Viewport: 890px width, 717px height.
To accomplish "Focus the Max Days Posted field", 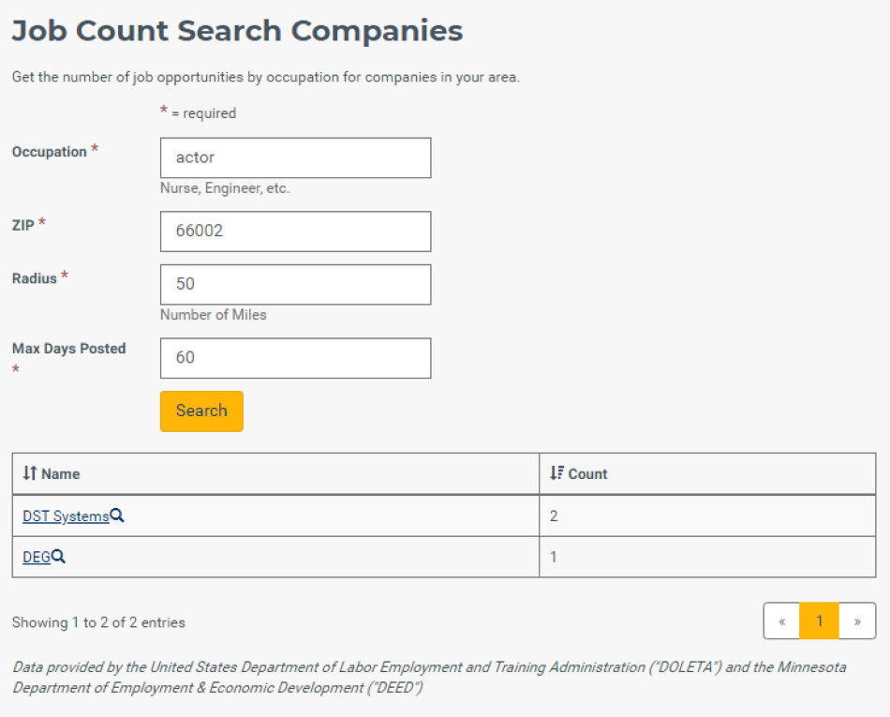I will (296, 358).
